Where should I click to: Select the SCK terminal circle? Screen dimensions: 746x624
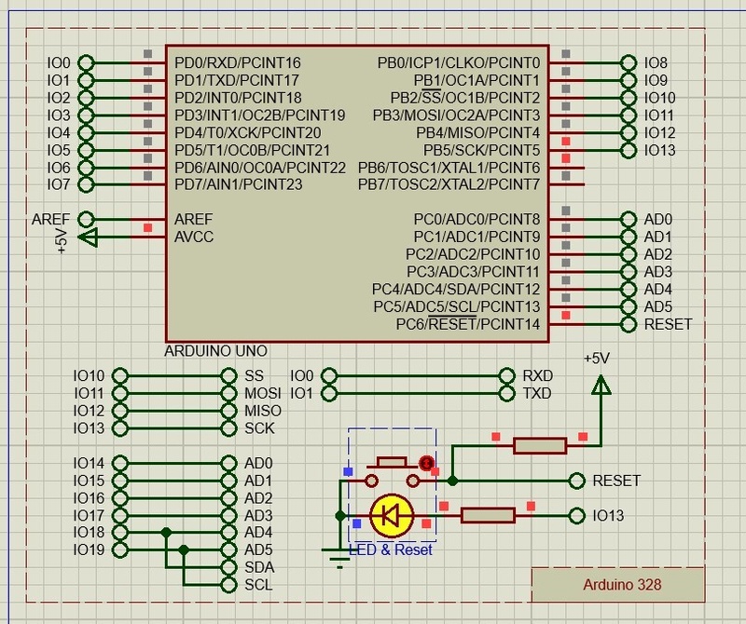tap(228, 428)
